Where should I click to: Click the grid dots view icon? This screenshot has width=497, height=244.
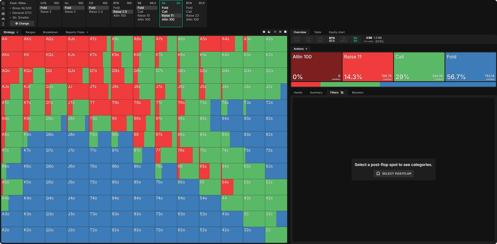coord(280,32)
